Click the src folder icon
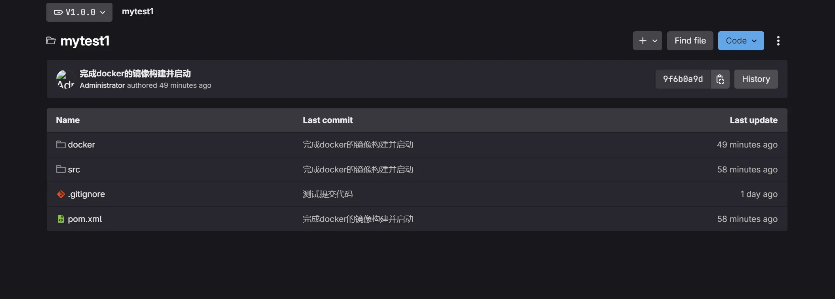 pyautogui.click(x=61, y=169)
